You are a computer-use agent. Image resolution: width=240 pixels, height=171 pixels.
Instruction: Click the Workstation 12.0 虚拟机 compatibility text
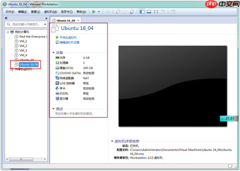pos(146,158)
